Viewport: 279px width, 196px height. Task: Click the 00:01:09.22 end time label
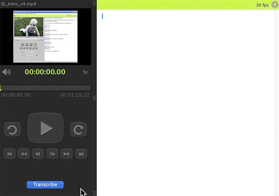pyautogui.click(x=75, y=95)
